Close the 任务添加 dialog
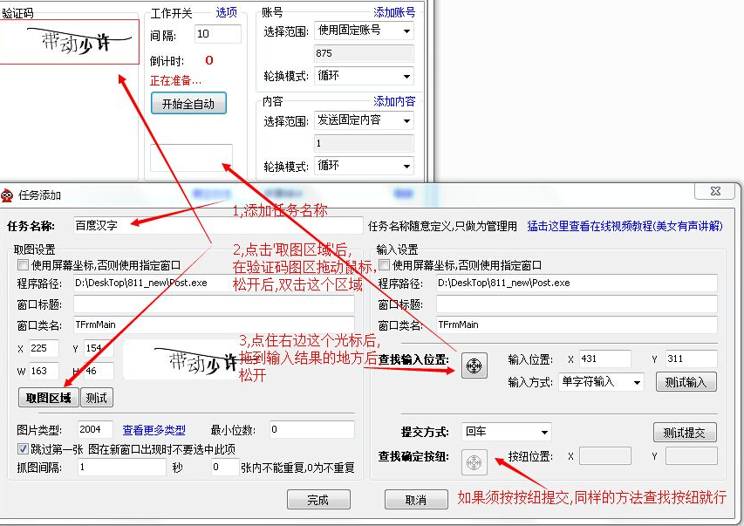 [715, 191]
